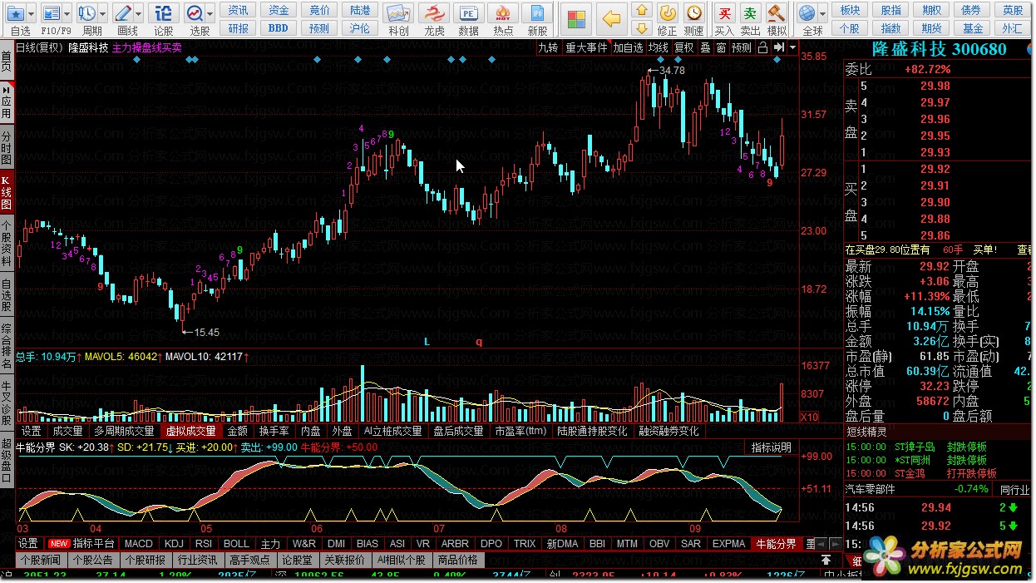Switch to the MACD indicator tab

point(138,544)
